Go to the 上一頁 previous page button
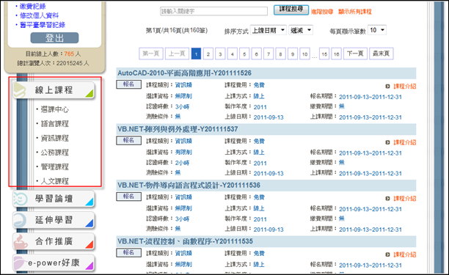449x275 pixels. pos(177,54)
